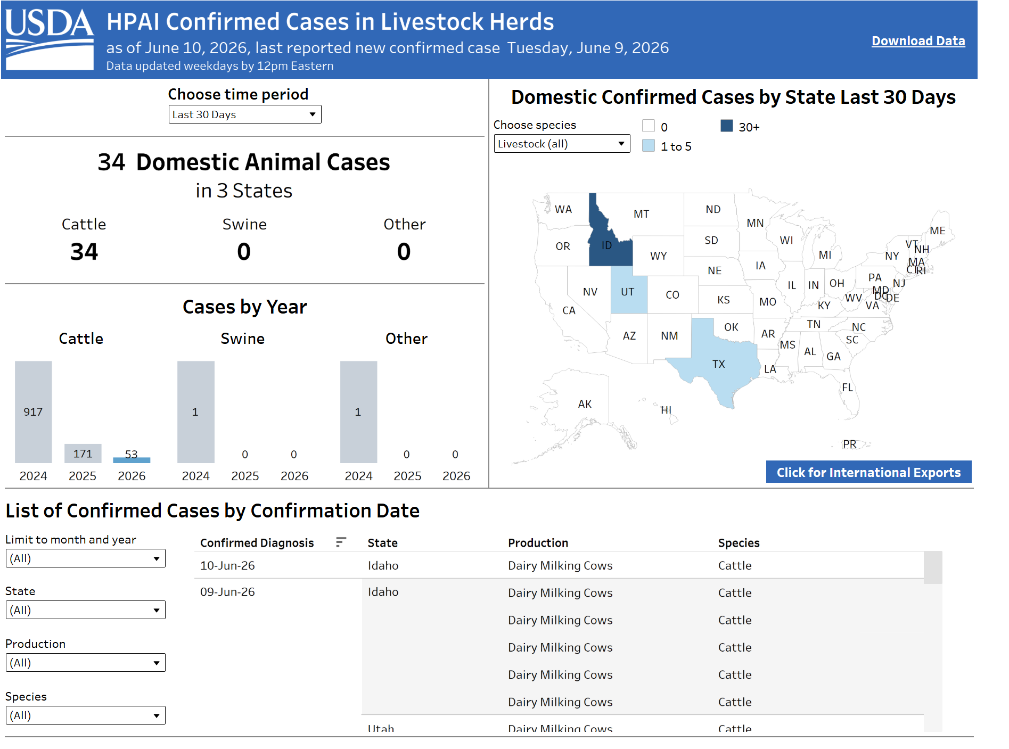
Task: Open the State filter dropdown
Action: 85,610
